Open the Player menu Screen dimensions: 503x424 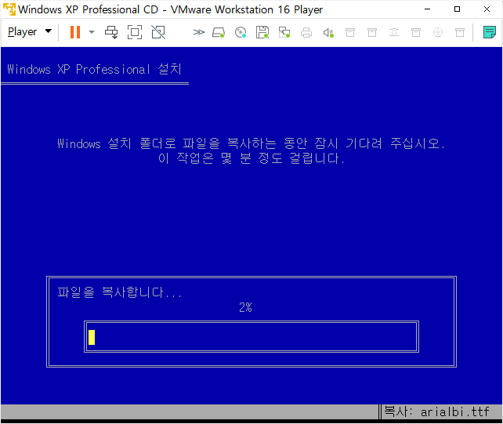29,32
